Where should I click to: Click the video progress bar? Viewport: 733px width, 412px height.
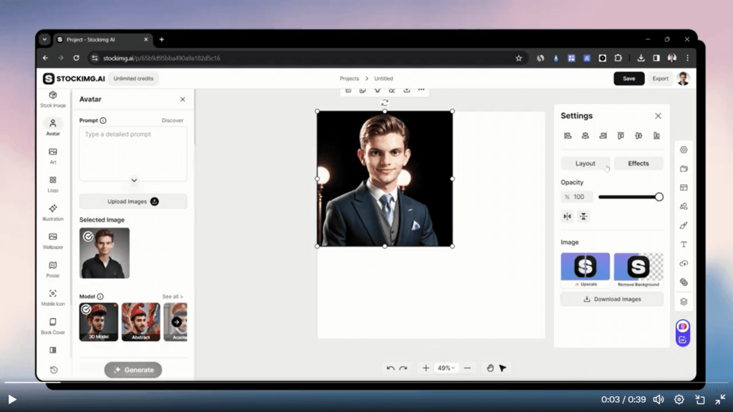click(x=366, y=382)
